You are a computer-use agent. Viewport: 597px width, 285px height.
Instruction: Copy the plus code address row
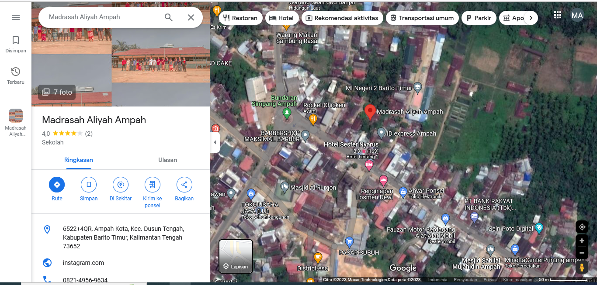pos(121,237)
